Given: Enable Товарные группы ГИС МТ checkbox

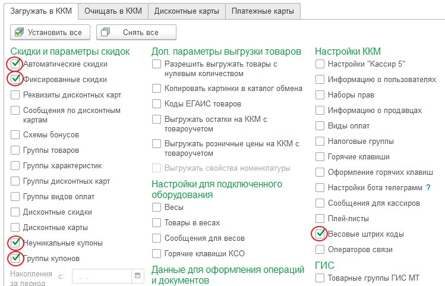Looking at the screenshot, I should [x=320, y=278].
